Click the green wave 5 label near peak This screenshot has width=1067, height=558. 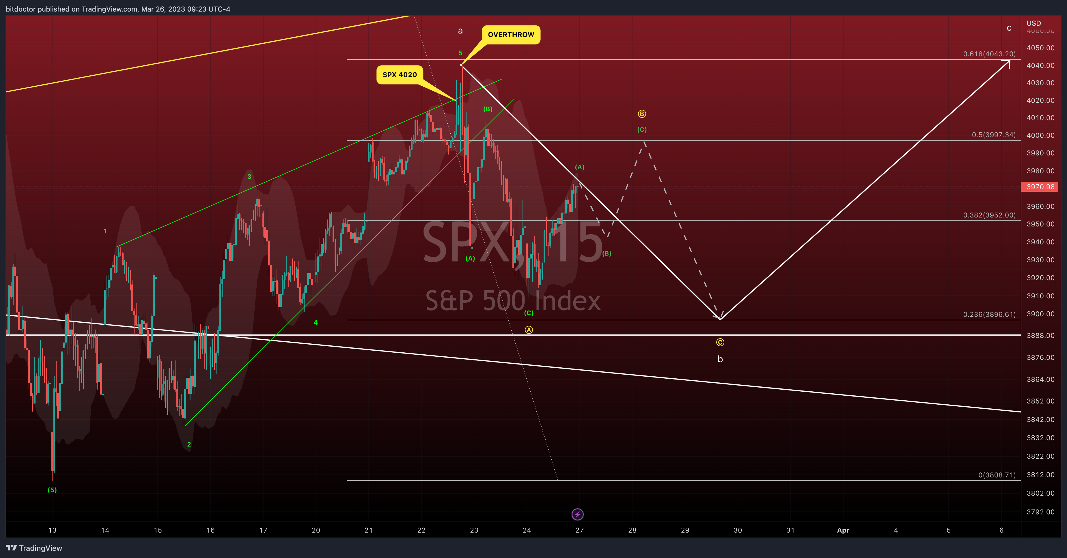click(x=460, y=53)
